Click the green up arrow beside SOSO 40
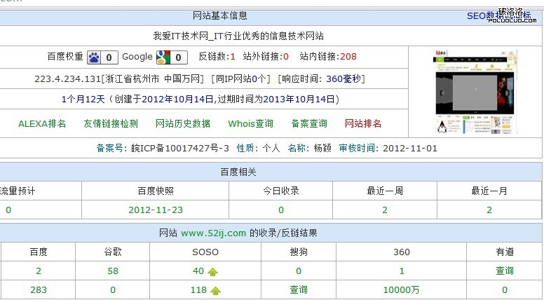The width and height of the screenshot is (544, 300). (212, 272)
